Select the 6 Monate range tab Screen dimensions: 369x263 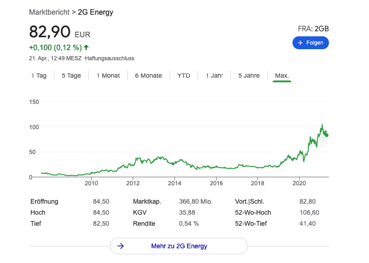point(148,76)
